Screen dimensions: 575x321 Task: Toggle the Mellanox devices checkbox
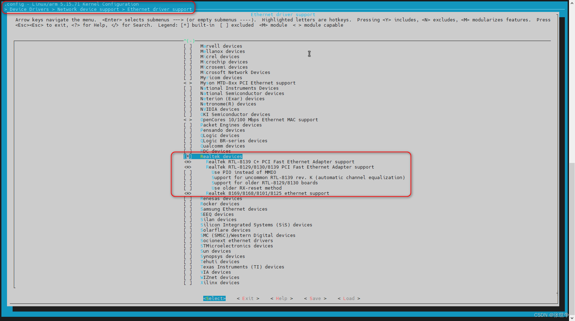pos(188,52)
